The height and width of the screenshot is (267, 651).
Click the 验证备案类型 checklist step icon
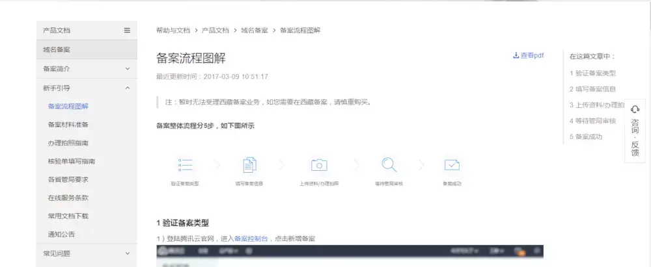click(x=185, y=165)
